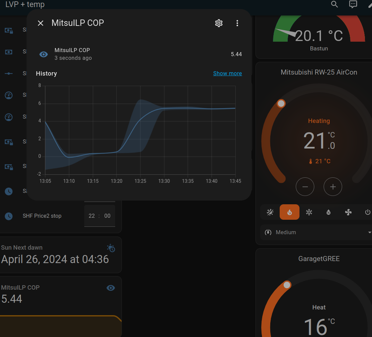This screenshot has height=337, width=372.
Task: Click Show more history link
Action: 227,73
